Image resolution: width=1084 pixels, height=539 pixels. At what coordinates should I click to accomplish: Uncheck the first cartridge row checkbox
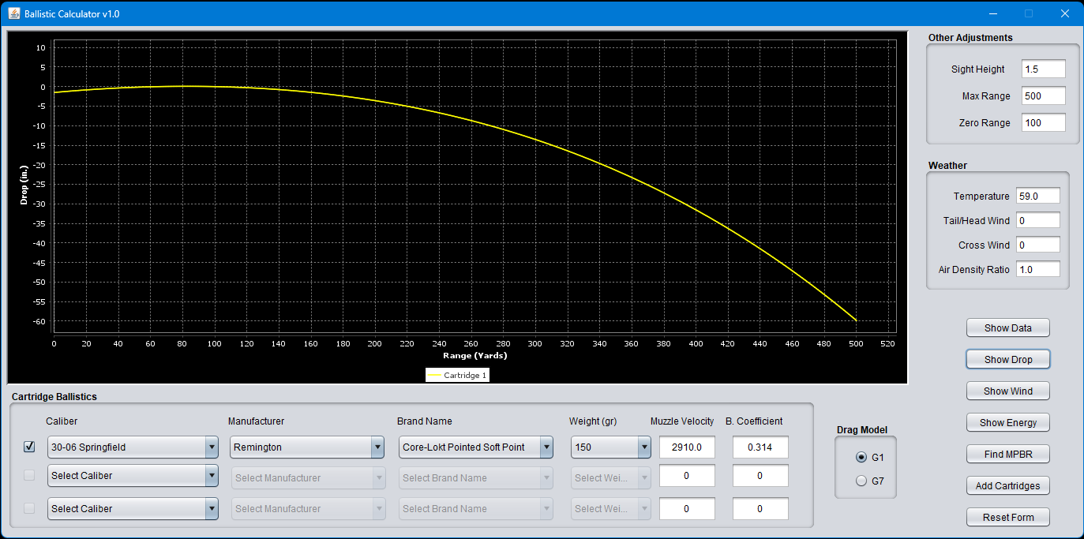29,447
